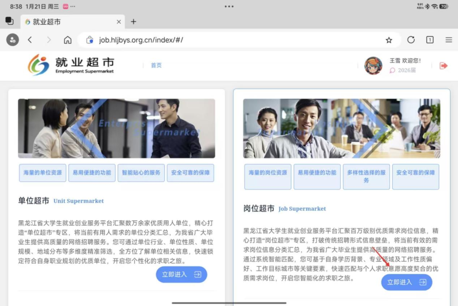Bookmark this page with the star icon
The width and height of the screenshot is (458, 306).
click(389, 40)
